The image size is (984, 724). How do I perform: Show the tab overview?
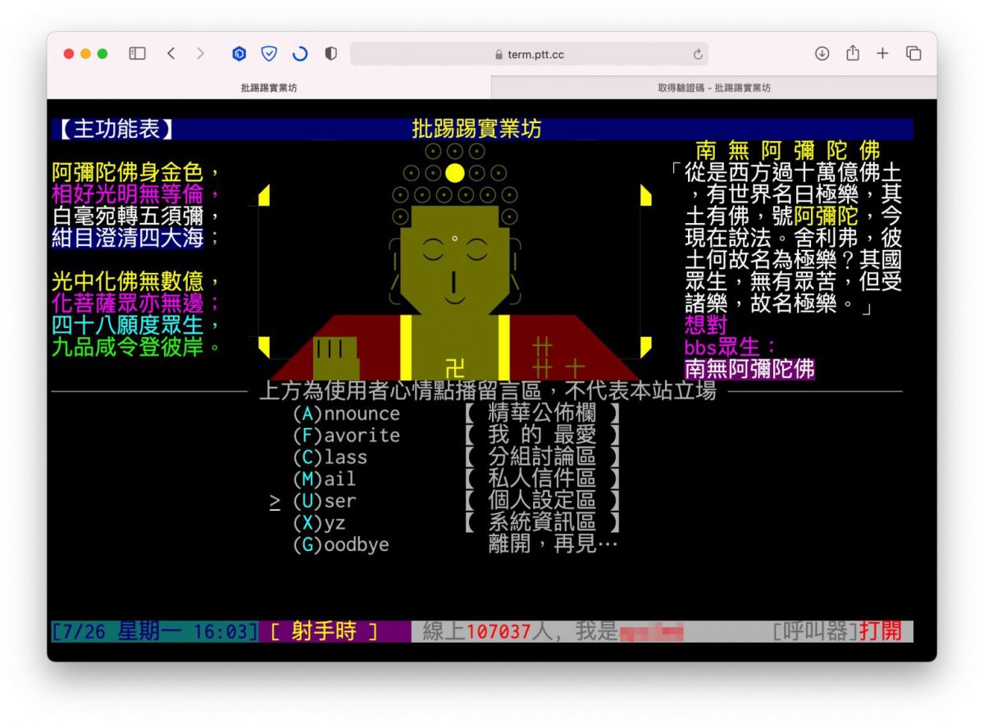point(913,53)
